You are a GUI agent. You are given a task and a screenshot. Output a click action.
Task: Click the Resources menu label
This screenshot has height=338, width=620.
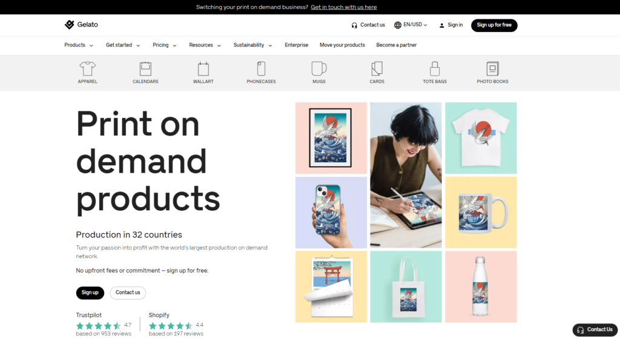tap(201, 45)
